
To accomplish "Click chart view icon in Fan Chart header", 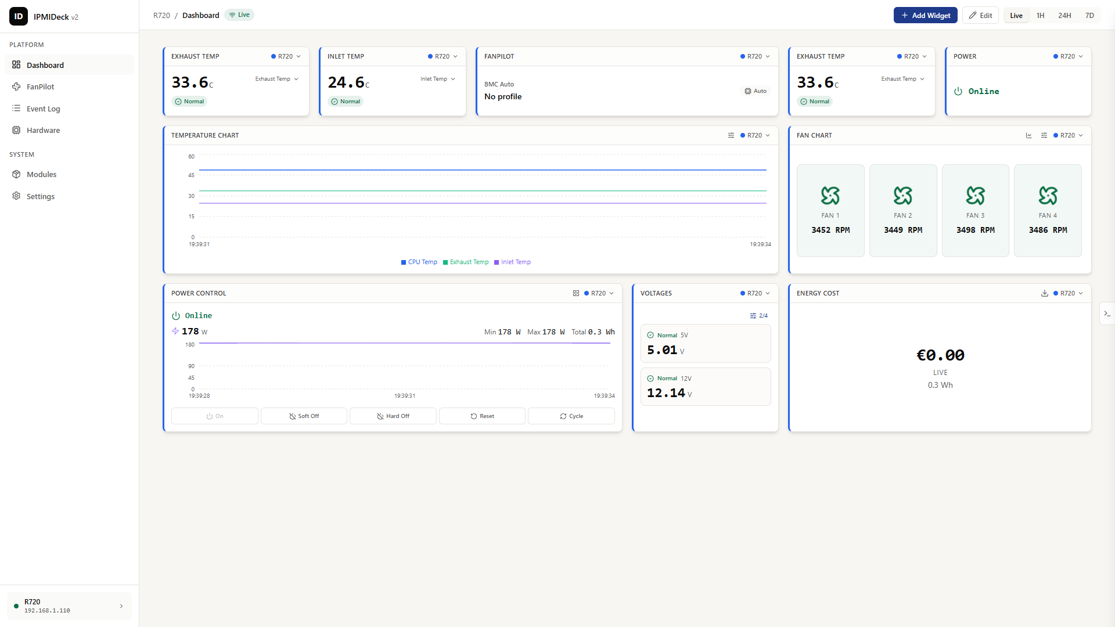I will (x=1029, y=135).
